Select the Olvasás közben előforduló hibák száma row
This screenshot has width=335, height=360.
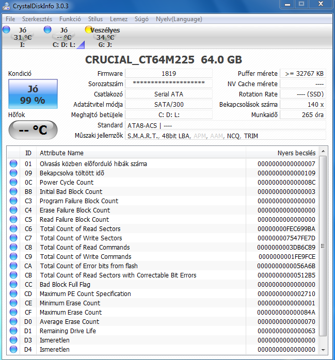163,163
